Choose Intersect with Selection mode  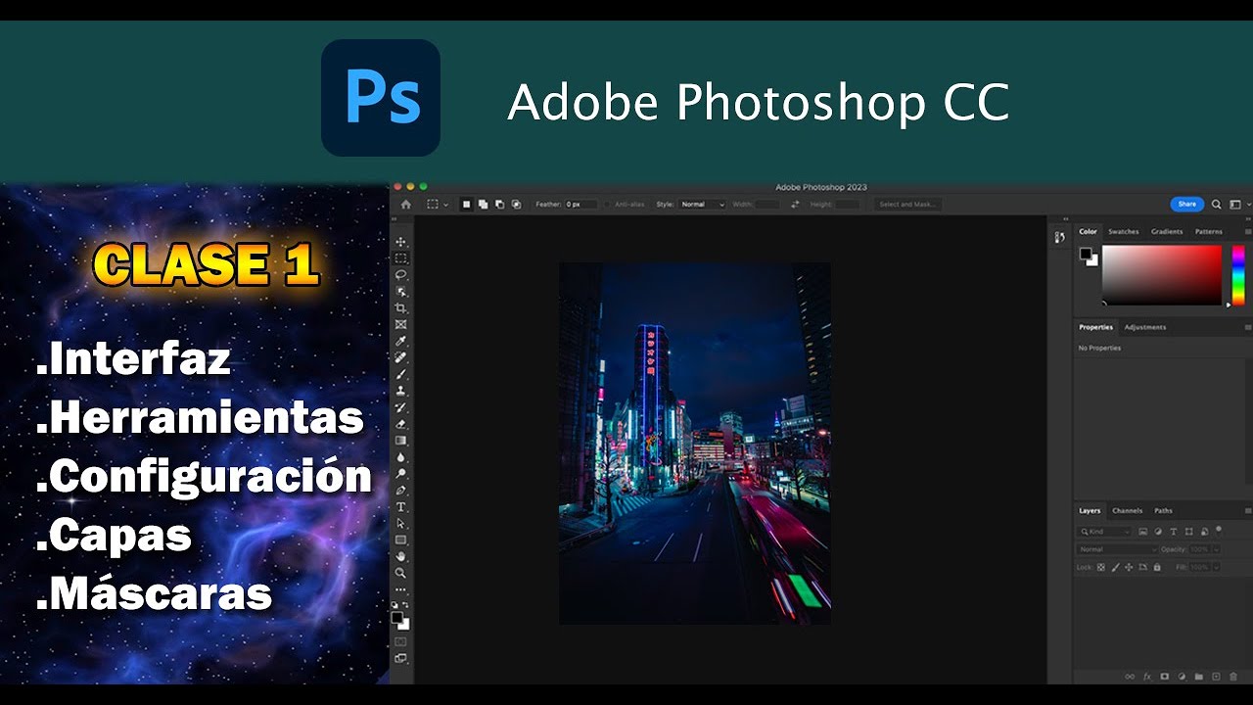point(516,205)
